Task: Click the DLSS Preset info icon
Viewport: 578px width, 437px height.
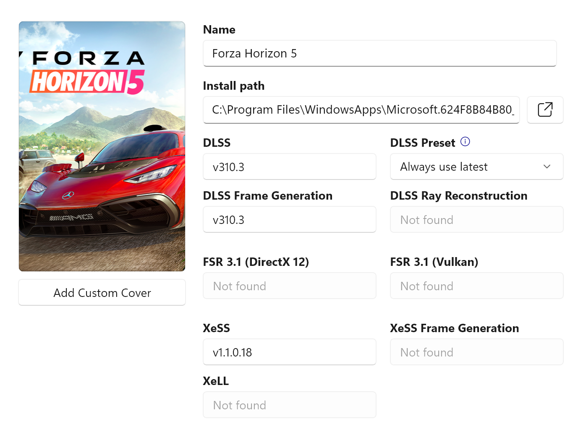Action: 465,142
